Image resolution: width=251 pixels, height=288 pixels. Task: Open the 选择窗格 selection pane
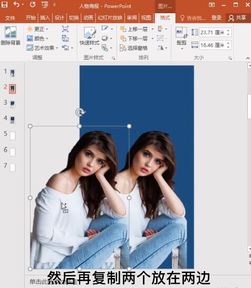(x=133, y=48)
